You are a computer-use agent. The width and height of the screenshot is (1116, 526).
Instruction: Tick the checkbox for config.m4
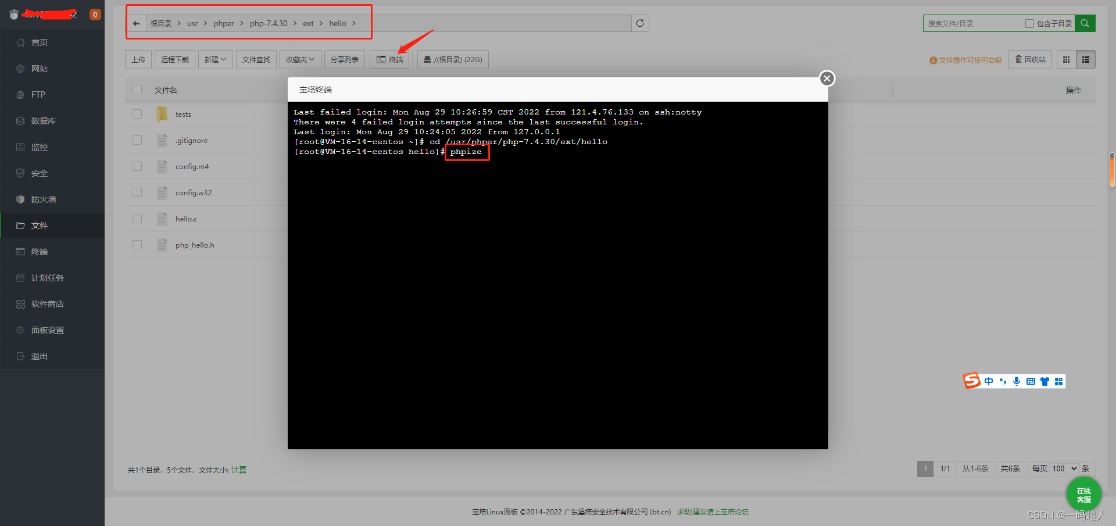[x=137, y=166]
